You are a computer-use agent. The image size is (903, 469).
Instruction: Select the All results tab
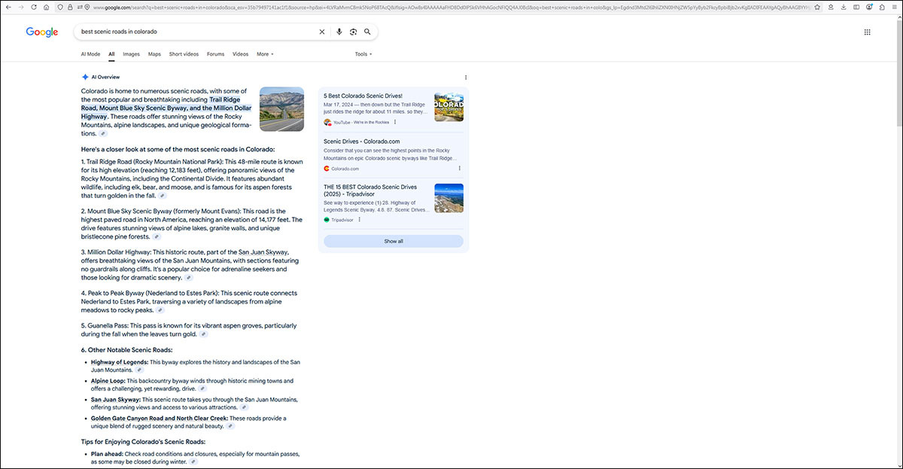(111, 54)
